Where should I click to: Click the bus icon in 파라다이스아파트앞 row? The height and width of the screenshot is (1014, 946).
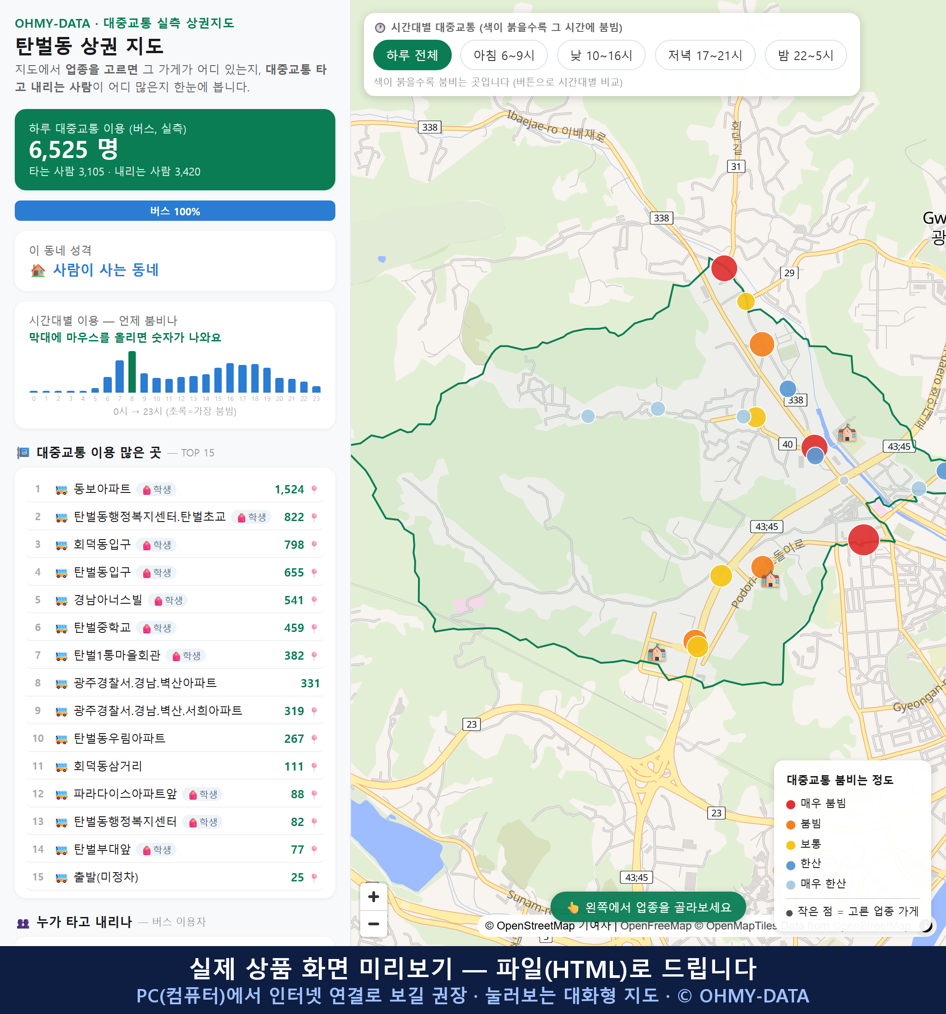(x=61, y=794)
